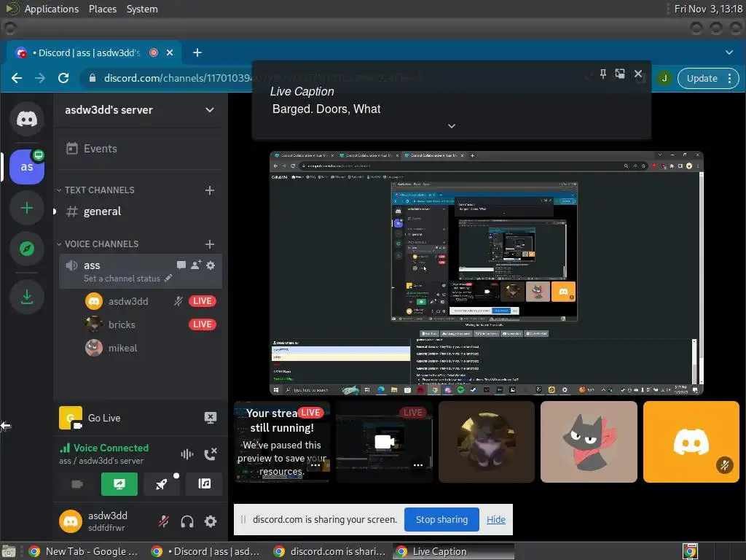Reload the Discord page
The height and width of the screenshot is (560, 746).
[63, 78]
